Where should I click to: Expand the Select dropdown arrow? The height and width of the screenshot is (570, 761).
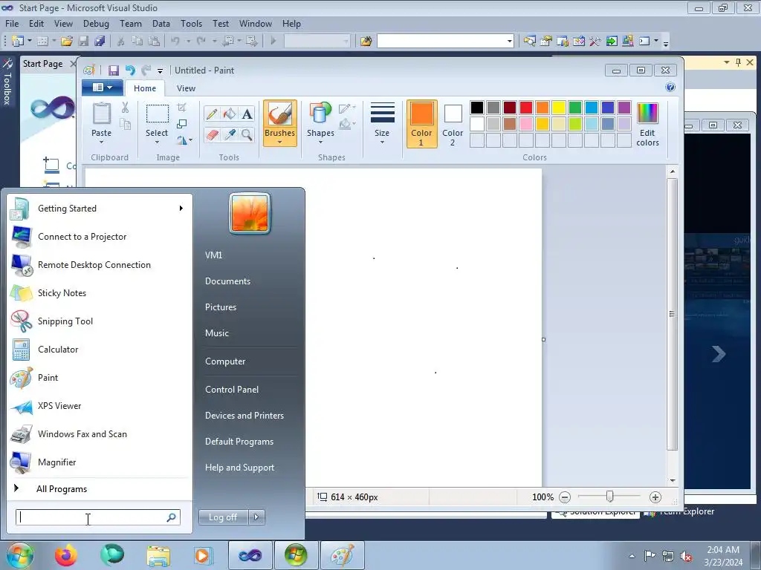pos(157,142)
